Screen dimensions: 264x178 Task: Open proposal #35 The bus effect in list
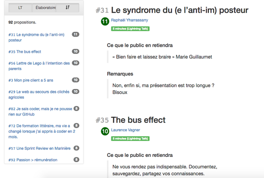point(25,52)
